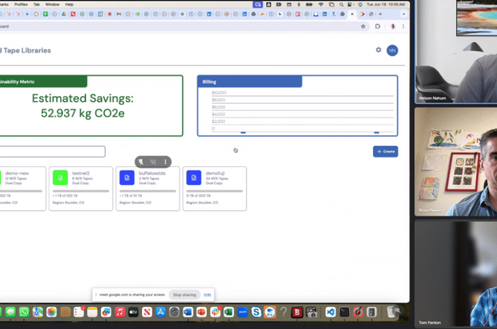Viewport: 497px width, 329px height.
Task: Open Messages from the dock
Action: [10, 312]
